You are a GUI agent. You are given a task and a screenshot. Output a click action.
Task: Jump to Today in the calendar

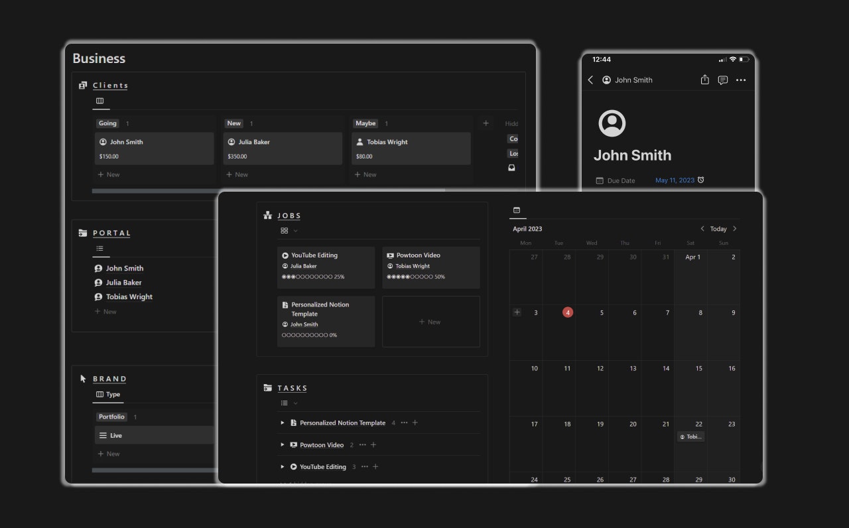click(718, 229)
